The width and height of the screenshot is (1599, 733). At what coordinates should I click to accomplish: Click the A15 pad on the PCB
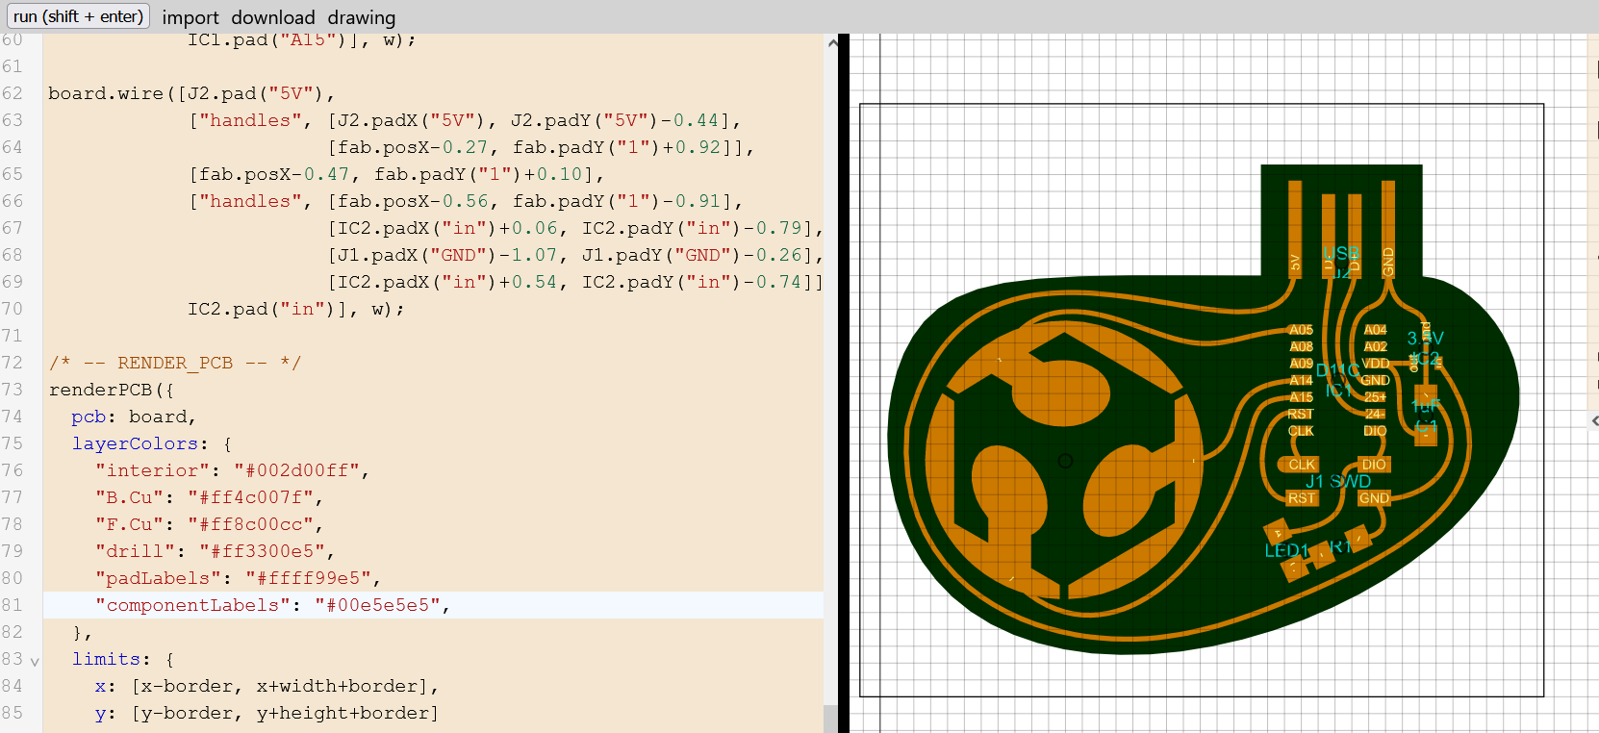click(1301, 397)
